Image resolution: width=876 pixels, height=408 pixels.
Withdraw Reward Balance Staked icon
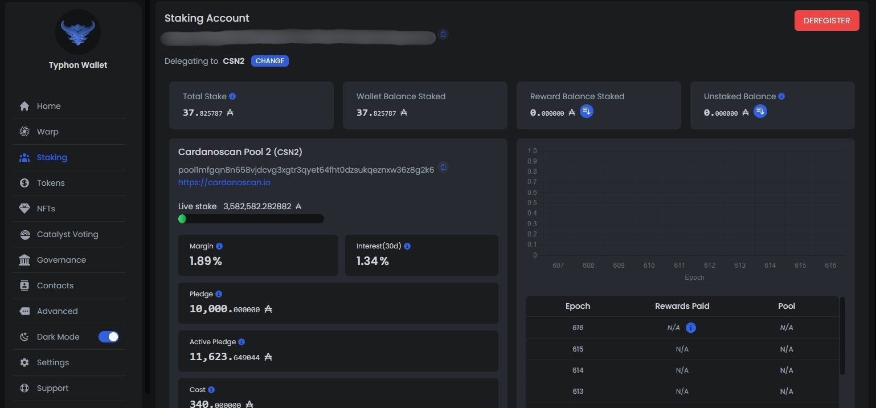pyautogui.click(x=586, y=112)
